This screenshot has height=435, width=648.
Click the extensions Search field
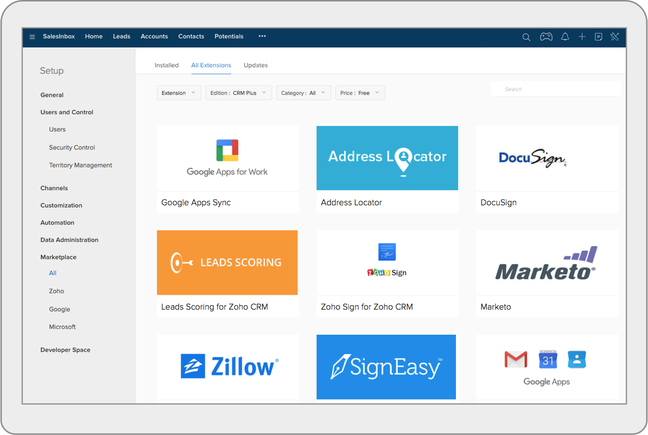[x=556, y=89]
